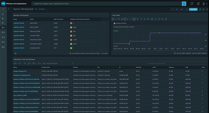
Task: Click the export document icon in chart toolbar
Action: [166, 19]
